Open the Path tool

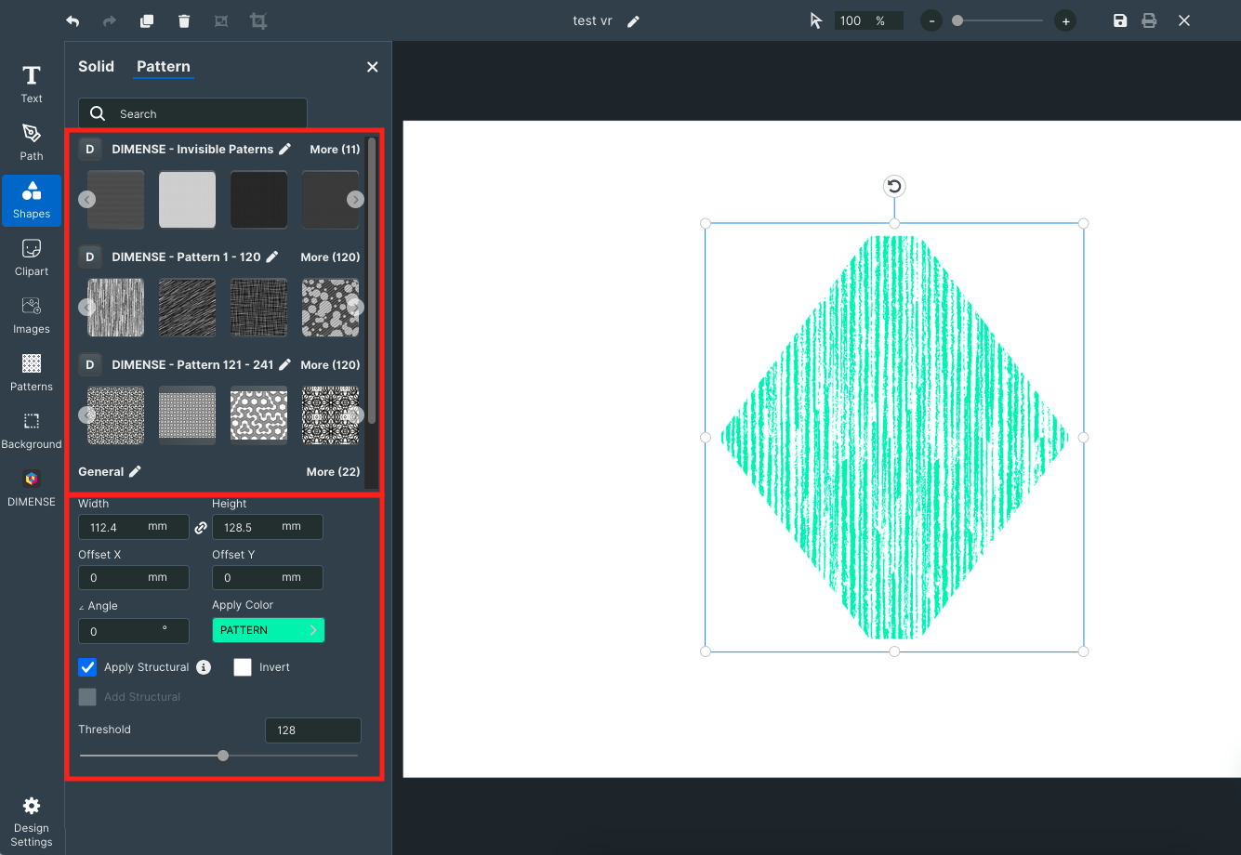(32, 141)
